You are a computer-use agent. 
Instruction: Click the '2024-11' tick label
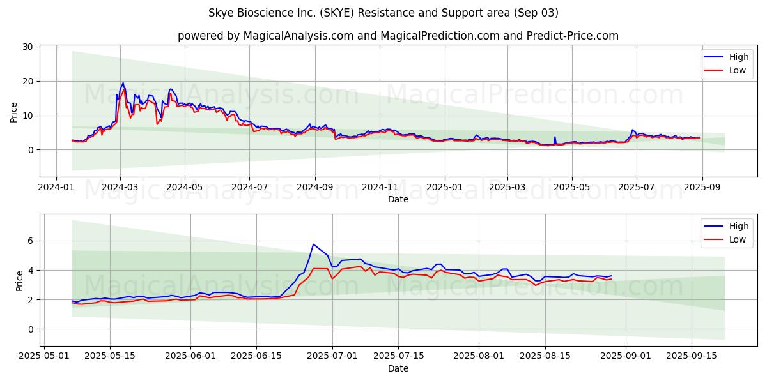(x=380, y=187)
